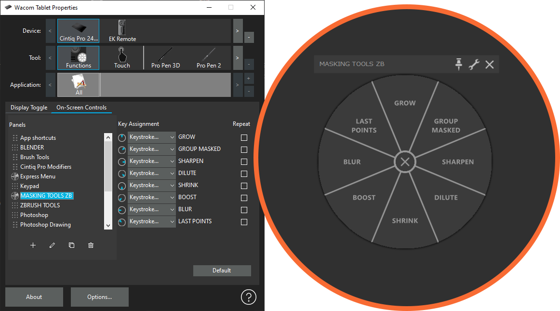Open the About dialog

tap(34, 297)
